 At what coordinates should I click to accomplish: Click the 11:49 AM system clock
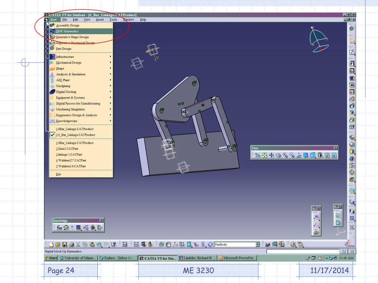click(346, 258)
